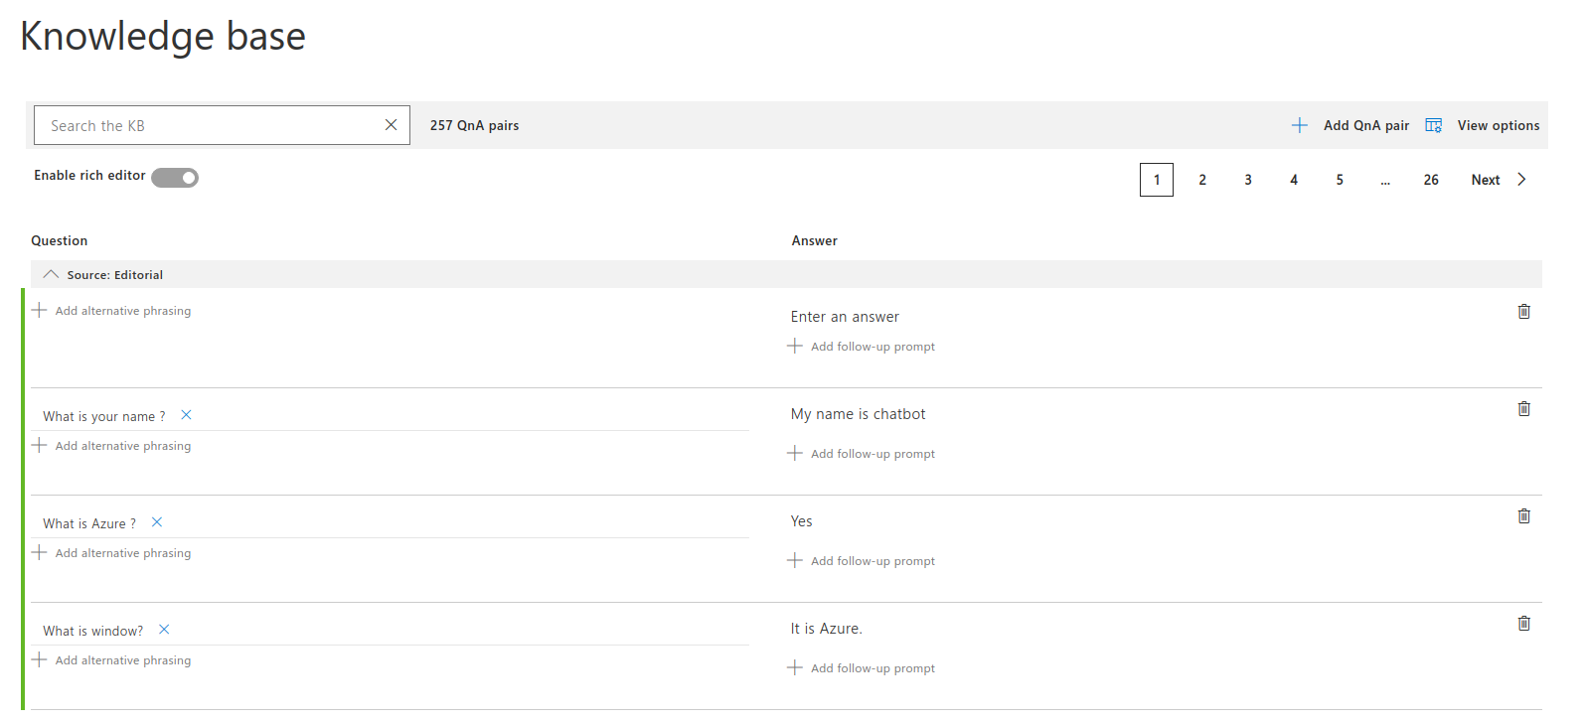
Task: Click the Add QnA pair plus icon
Action: (x=1299, y=125)
